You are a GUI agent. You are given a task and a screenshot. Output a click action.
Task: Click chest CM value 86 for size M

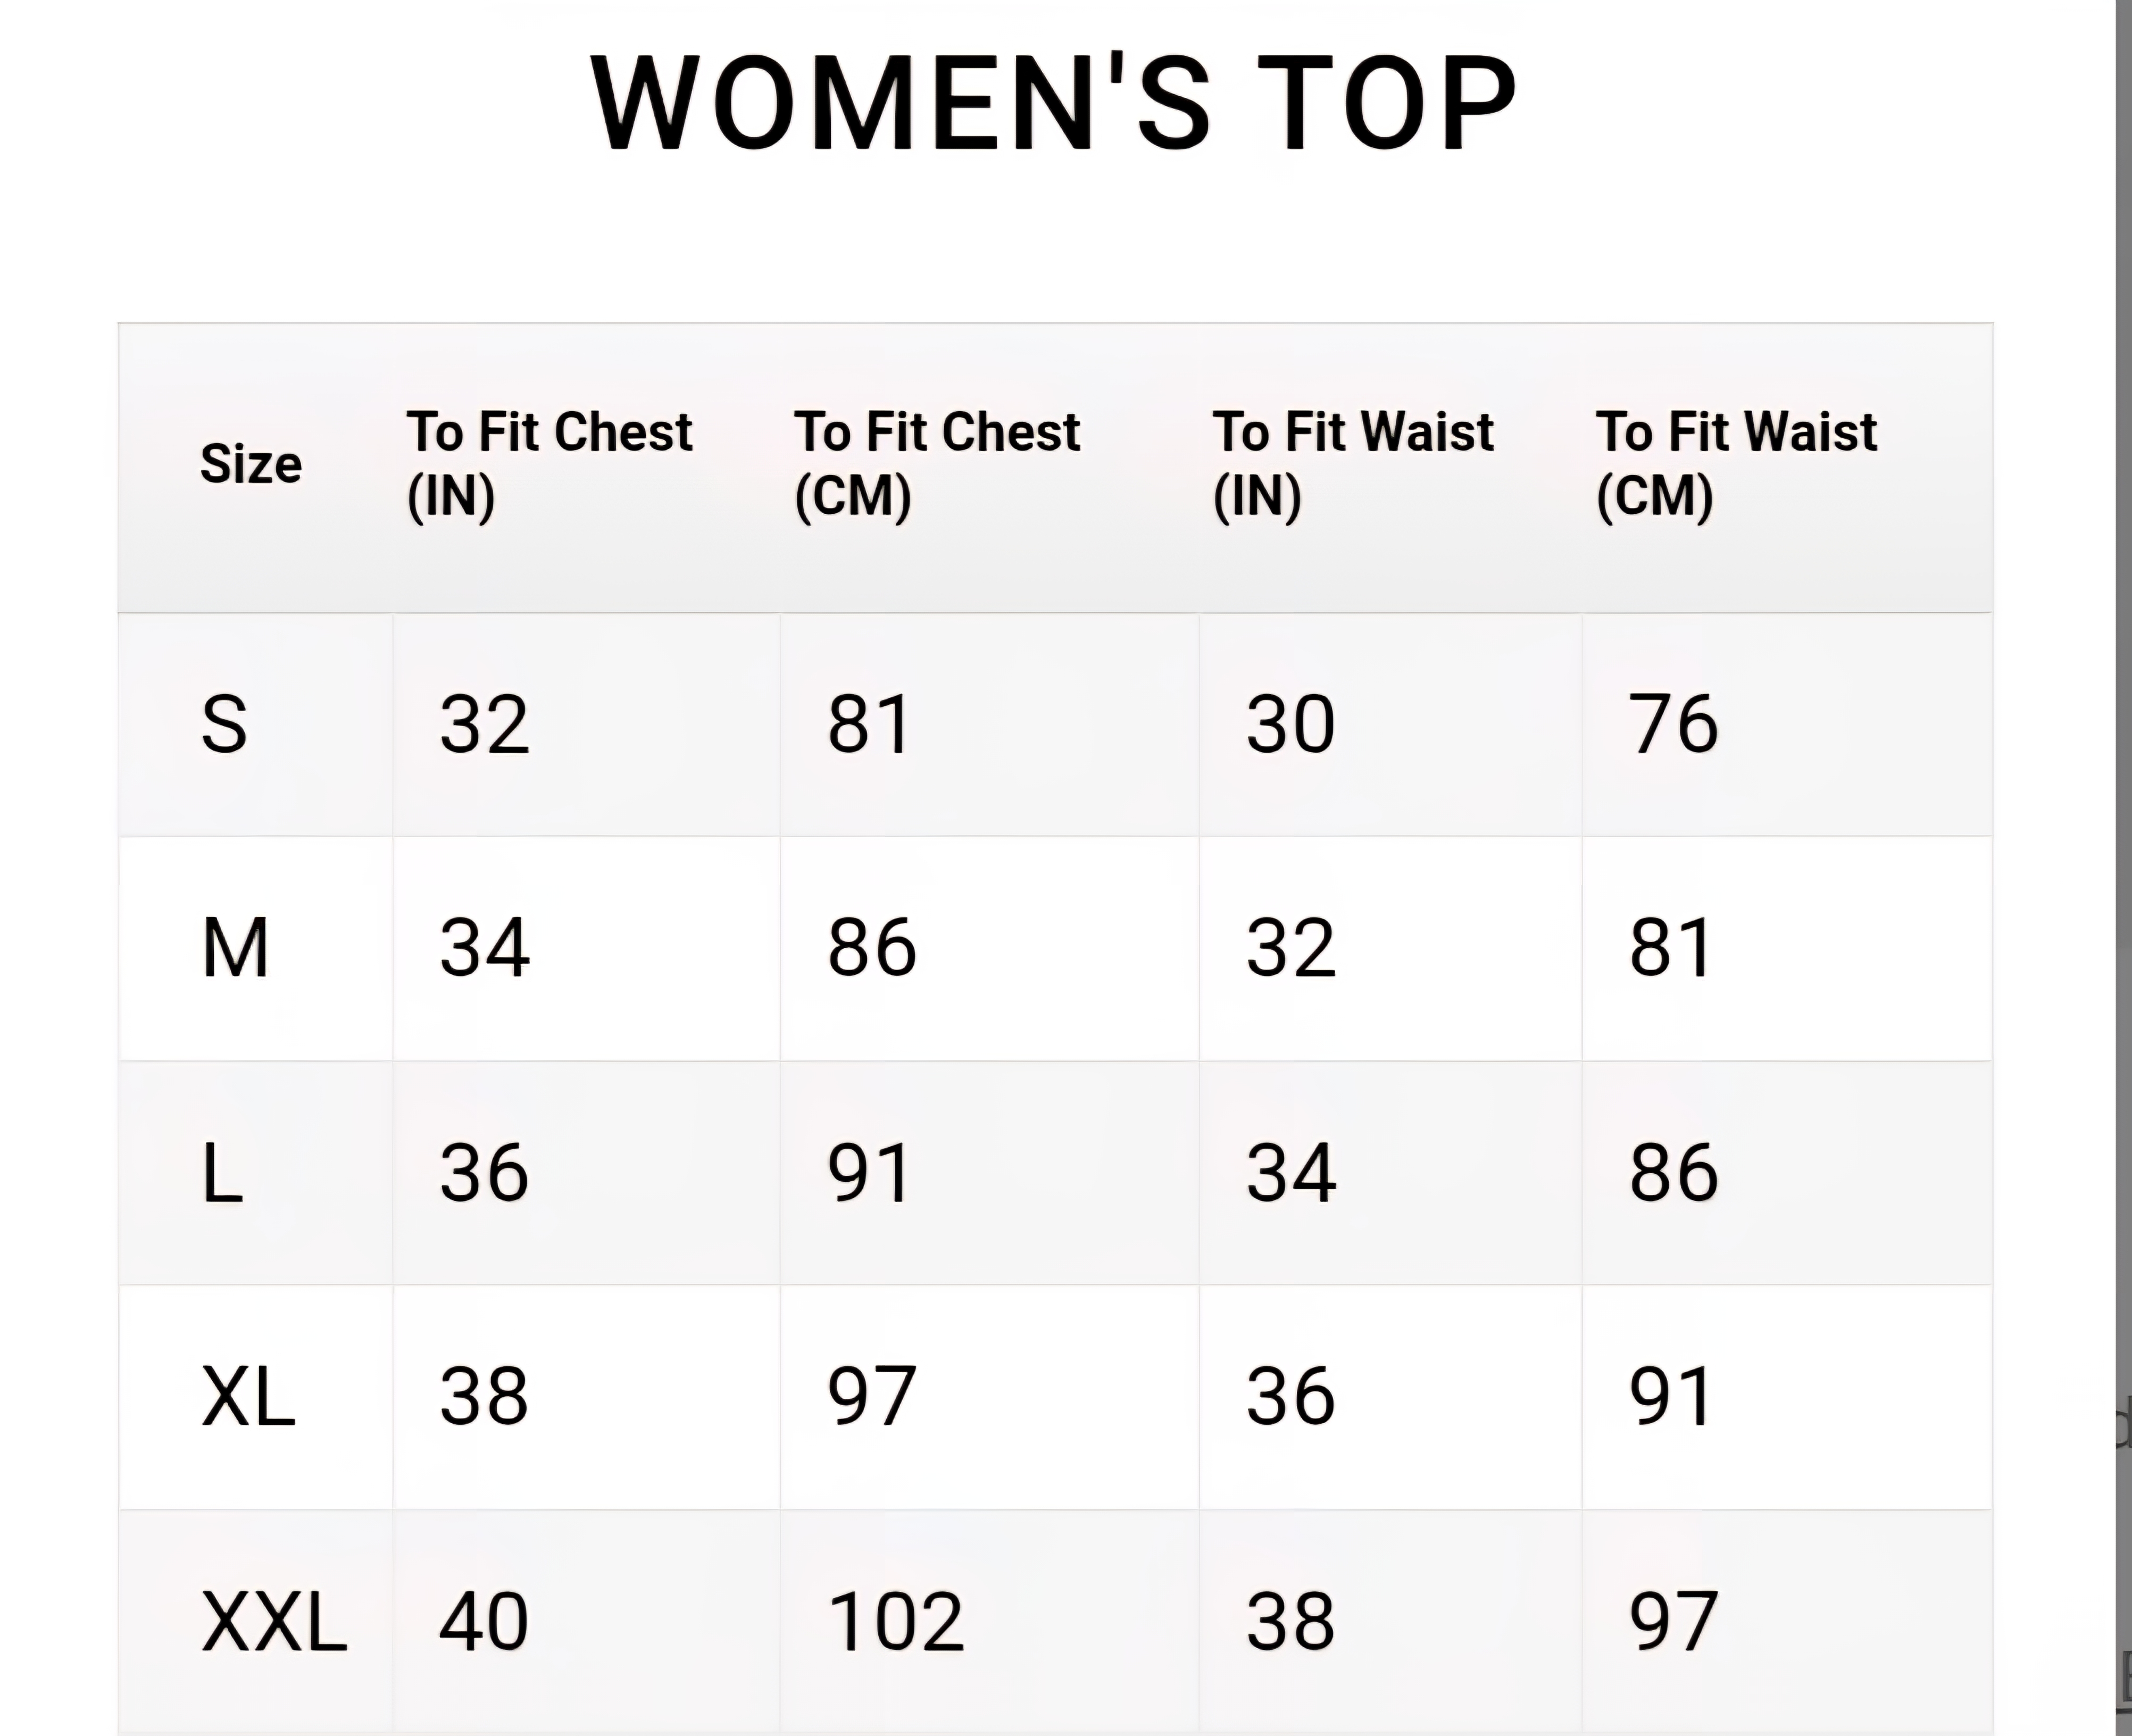coord(871,948)
